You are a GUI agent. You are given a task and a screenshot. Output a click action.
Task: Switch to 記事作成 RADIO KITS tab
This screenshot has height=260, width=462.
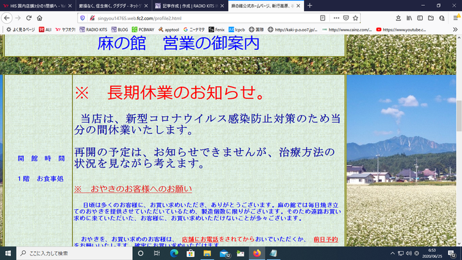tap(190, 6)
